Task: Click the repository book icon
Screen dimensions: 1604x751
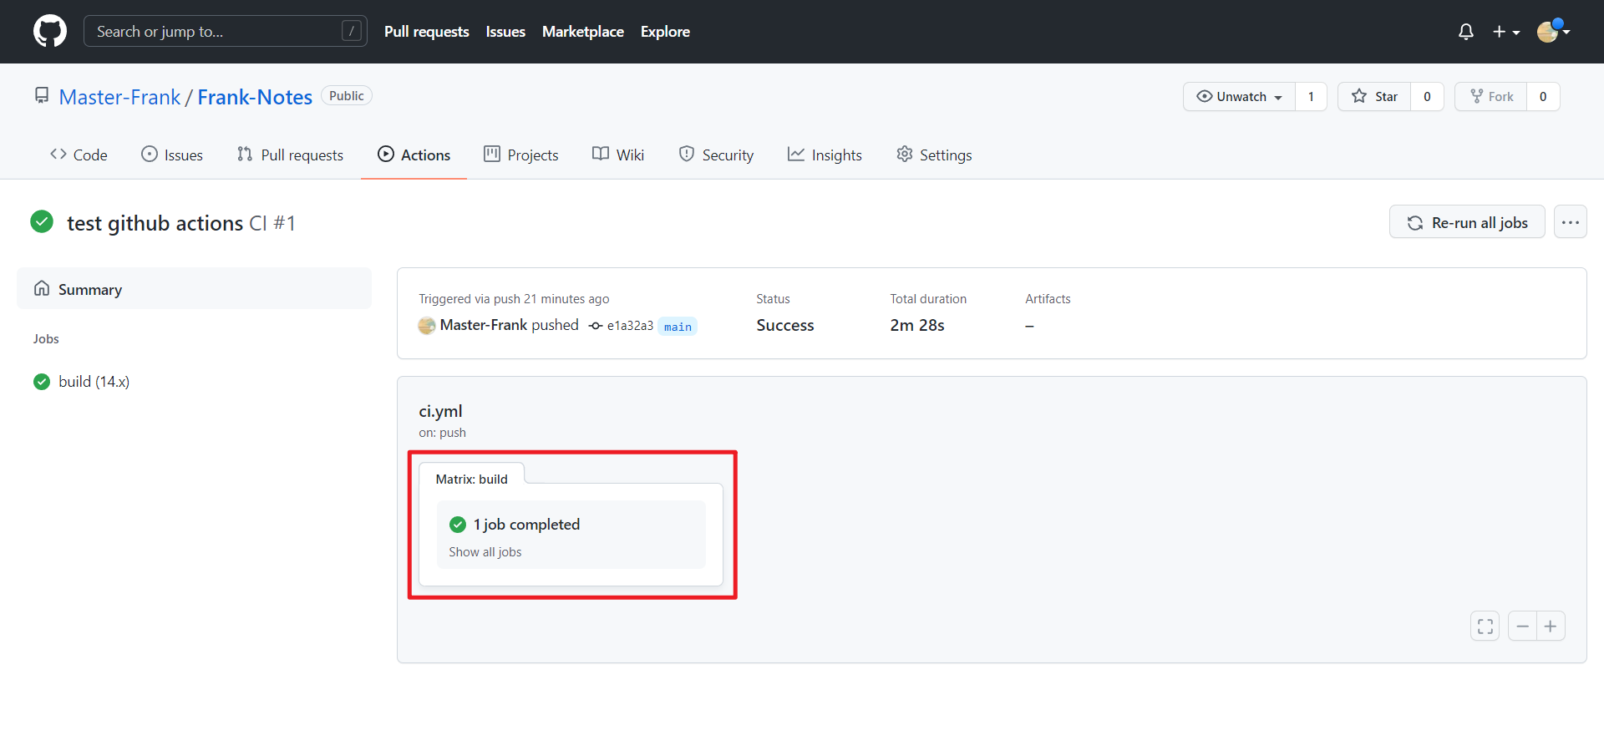Action: click(x=42, y=96)
